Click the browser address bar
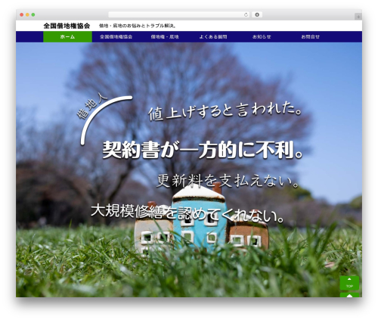This screenshot has height=320, width=378. [x=178, y=14]
